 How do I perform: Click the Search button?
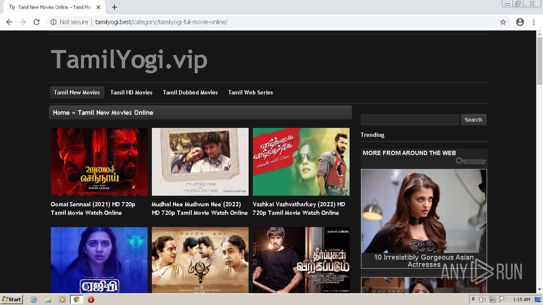(x=473, y=120)
